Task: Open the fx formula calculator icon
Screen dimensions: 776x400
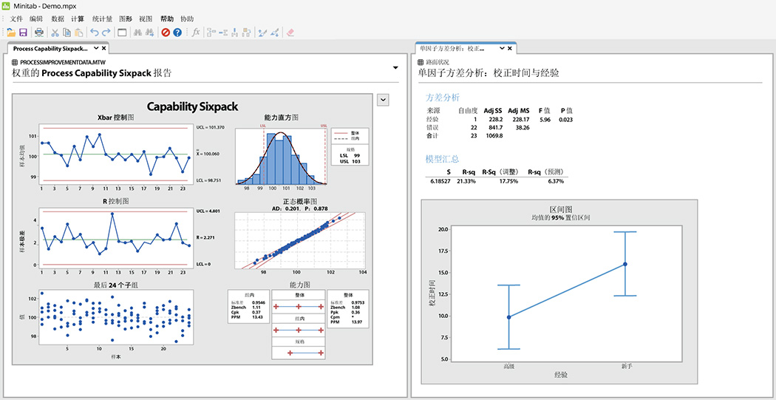Action: pos(196,33)
